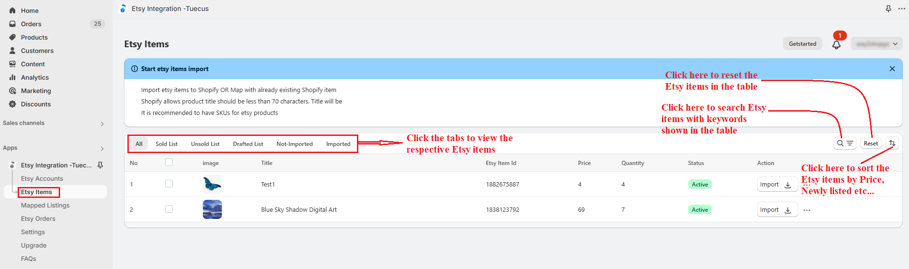909x269 pixels.
Task: Click the top-right pin icon
Action: (888, 9)
